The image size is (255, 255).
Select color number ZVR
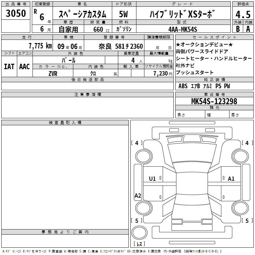click(53, 74)
